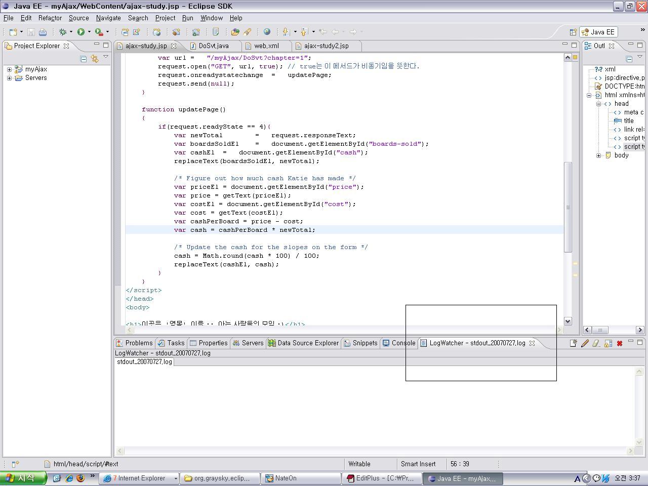
Task: Open the Refactor menu
Action: pos(50,18)
